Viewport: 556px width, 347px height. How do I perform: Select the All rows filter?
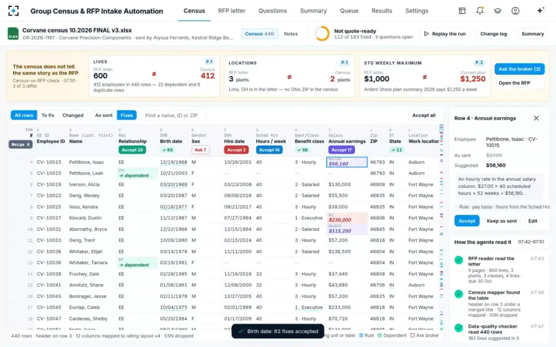24,115
